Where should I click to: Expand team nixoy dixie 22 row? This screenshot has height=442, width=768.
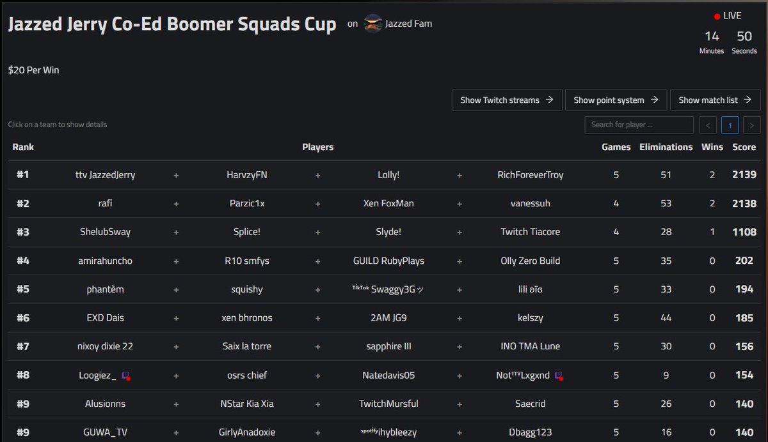(384, 346)
